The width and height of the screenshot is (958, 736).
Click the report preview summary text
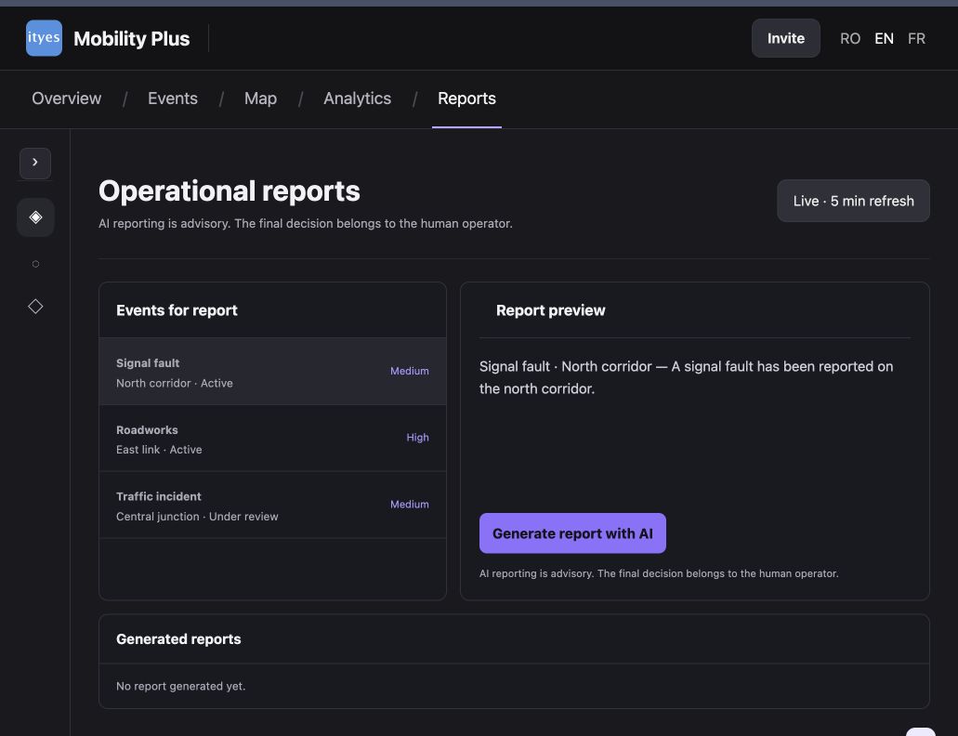(686, 377)
